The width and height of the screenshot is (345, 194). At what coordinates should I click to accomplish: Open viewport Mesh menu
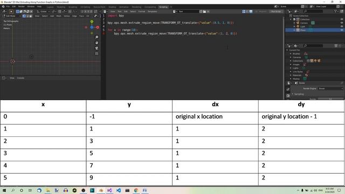59,16
